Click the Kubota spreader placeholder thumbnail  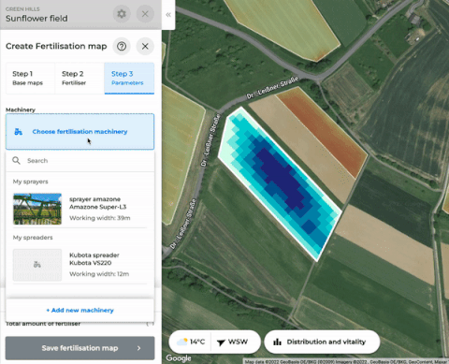(37, 265)
